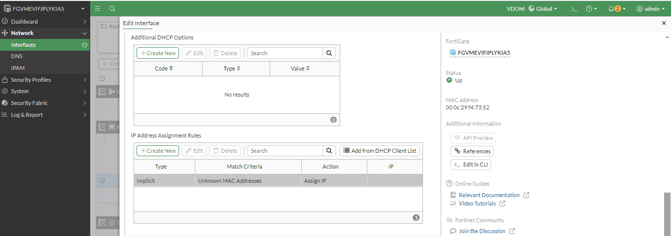Image resolution: width=671 pixels, height=236 pixels.
Task: Click the right panel scrollbar thumb
Action: coord(668,214)
